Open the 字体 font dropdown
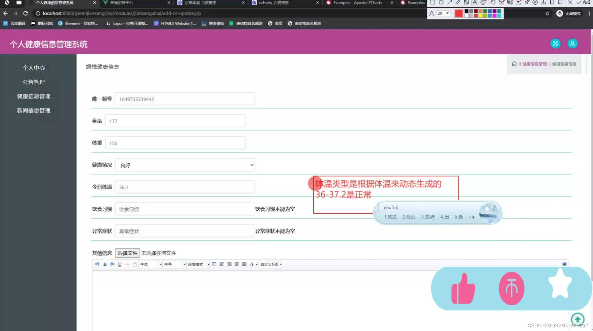 [150, 264]
